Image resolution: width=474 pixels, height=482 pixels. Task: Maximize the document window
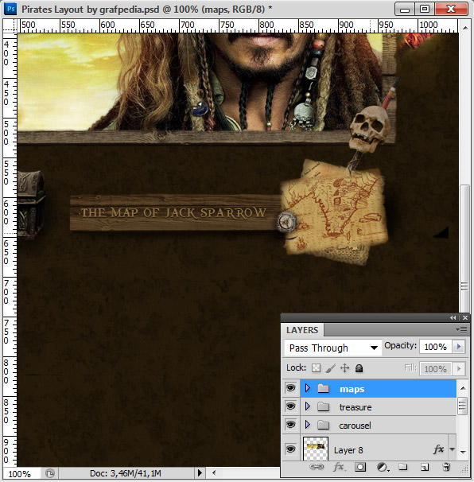point(425,9)
